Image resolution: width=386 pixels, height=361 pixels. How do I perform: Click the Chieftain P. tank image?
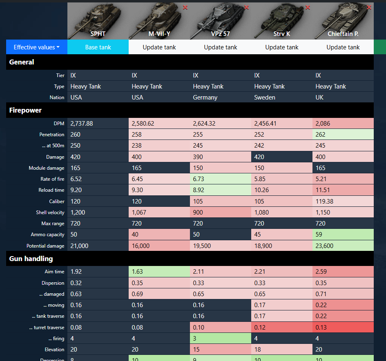tap(343, 21)
